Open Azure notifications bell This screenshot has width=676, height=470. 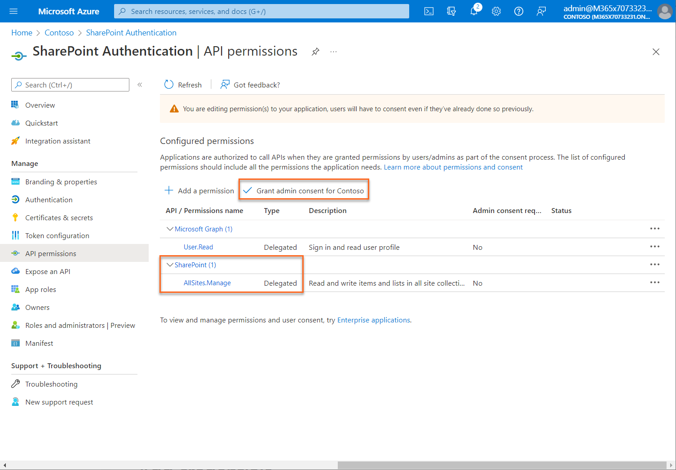[x=473, y=11]
